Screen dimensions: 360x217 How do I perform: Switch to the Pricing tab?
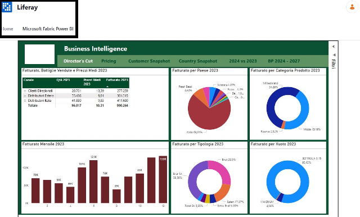pyautogui.click(x=109, y=61)
